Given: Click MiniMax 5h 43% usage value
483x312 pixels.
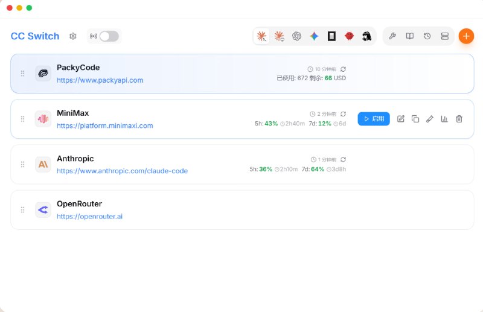Looking at the screenshot, I should pyautogui.click(x=271, y=124).
